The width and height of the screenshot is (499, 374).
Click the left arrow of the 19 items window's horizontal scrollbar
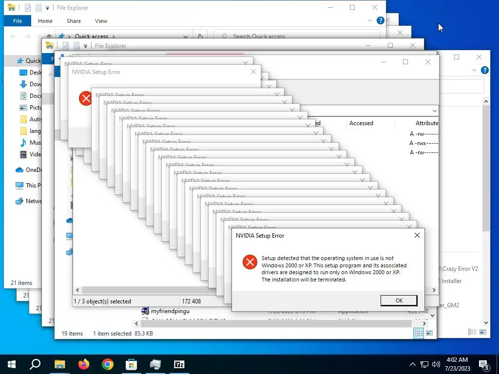[x=136, y=323]
